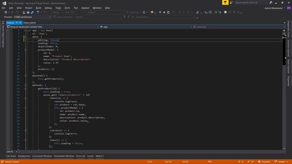Click the split editor icon above scrollbar
Viewport: 292px width, 164px height.
(x=284, y=31)
